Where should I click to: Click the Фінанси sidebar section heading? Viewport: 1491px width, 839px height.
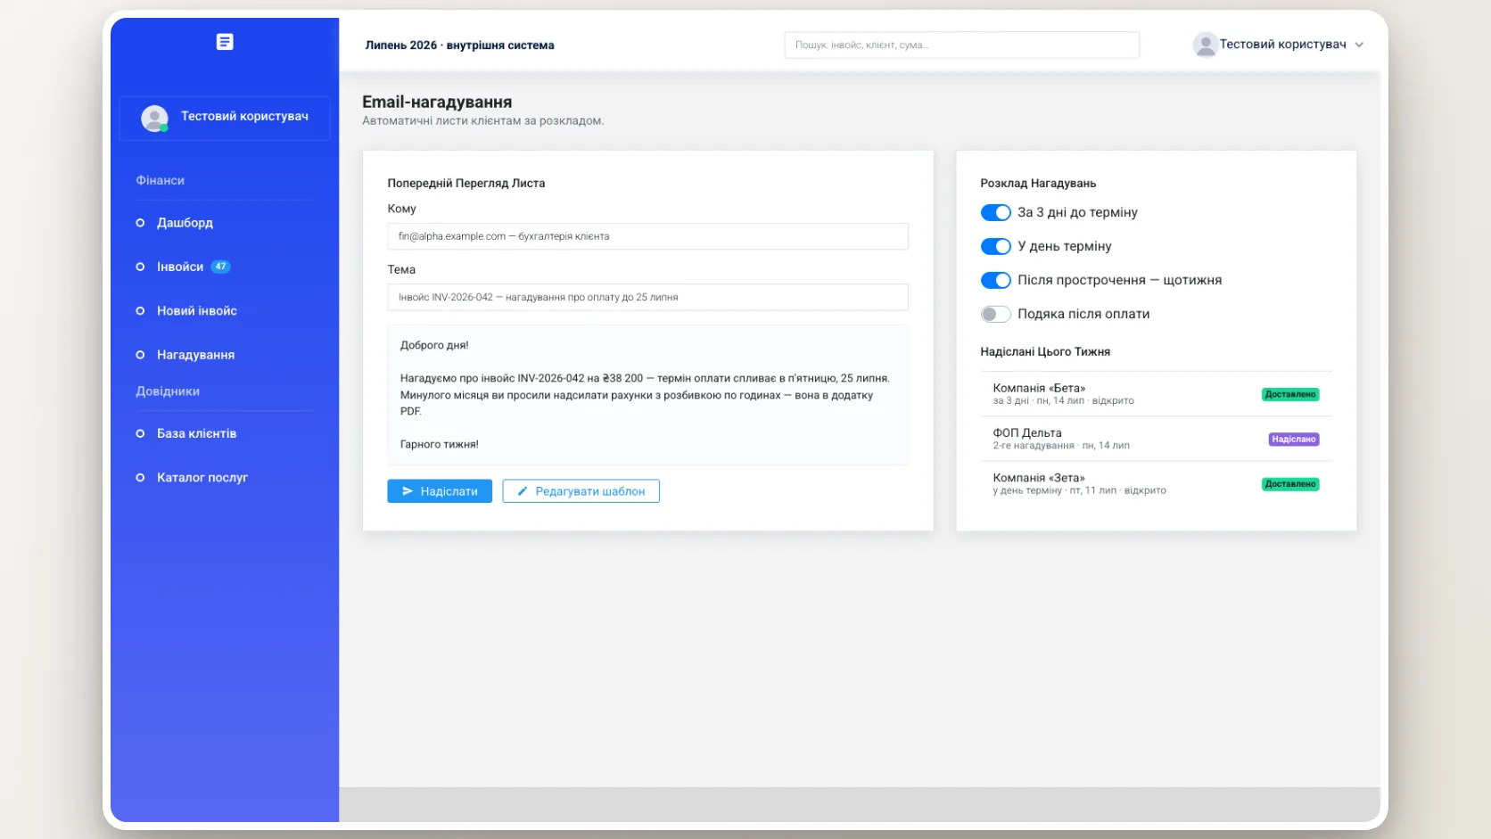point(161,180)
